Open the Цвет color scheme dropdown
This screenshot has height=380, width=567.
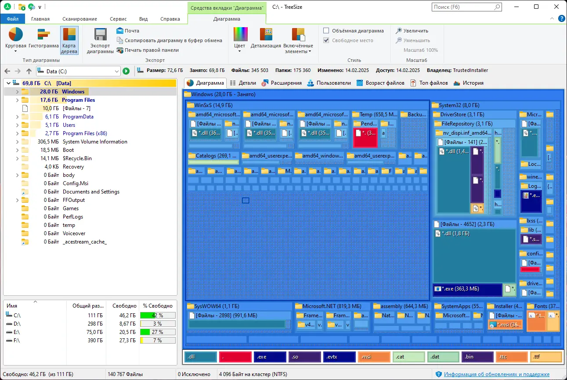240,40
